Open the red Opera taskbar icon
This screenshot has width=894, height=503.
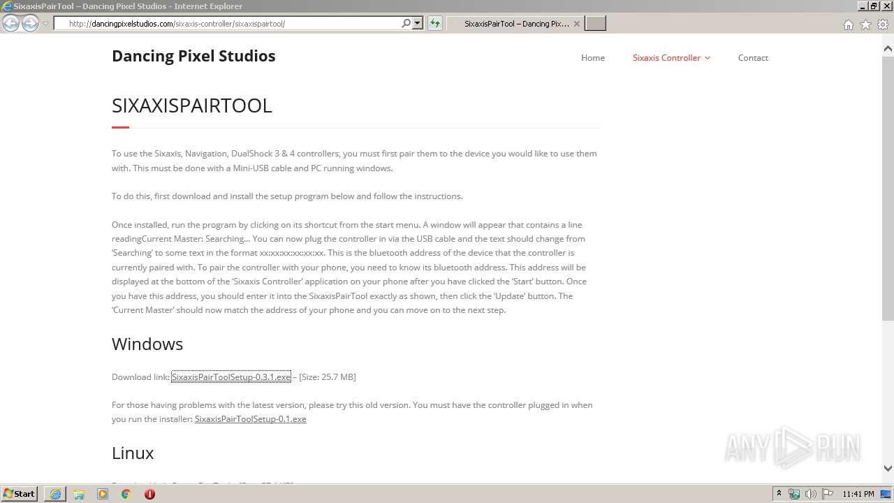pos(149,494)
